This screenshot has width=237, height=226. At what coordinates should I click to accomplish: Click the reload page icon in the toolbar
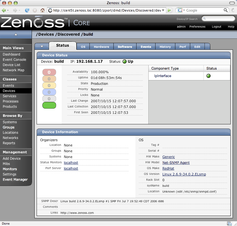coord(27,10)
